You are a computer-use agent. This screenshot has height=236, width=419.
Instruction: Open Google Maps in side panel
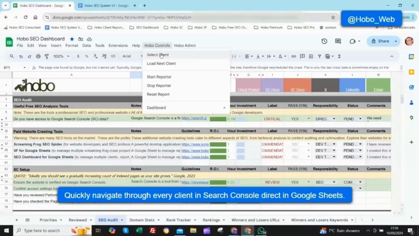click(x=411, y=118)
